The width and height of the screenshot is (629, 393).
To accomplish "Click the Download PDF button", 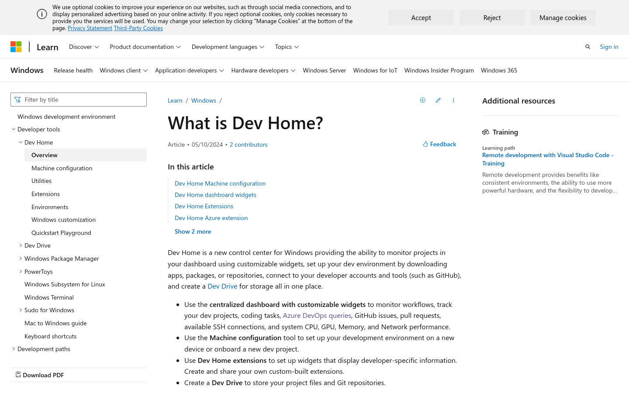I will coord(40,375).
